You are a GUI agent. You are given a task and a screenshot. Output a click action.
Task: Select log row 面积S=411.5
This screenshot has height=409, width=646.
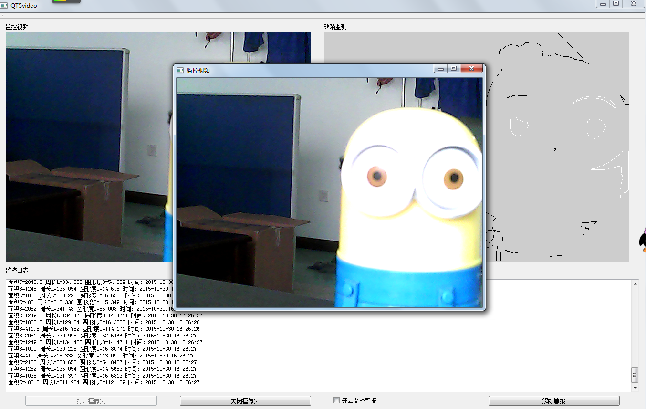point(104,329)
